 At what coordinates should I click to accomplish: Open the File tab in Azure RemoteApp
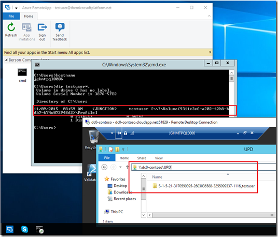tap(11, 16)
